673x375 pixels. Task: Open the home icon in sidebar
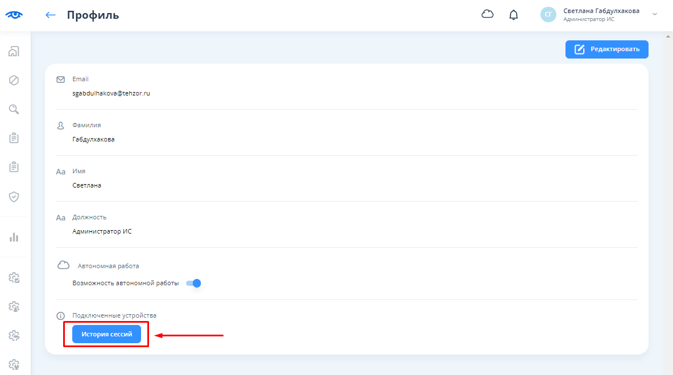14,51
